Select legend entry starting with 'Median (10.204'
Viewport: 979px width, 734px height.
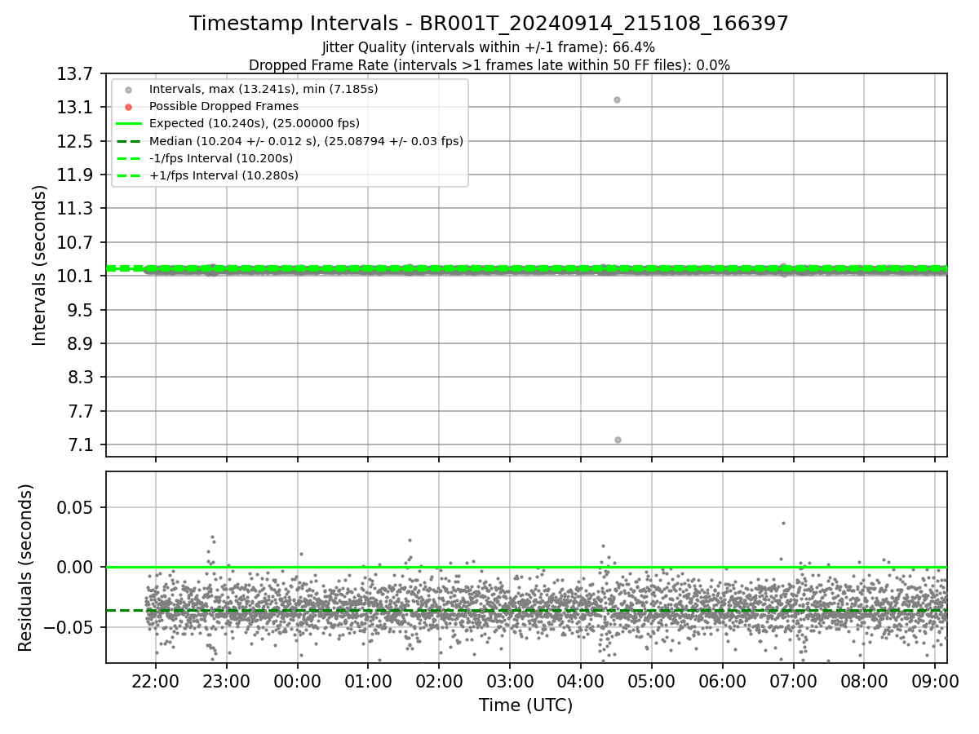click(306, 140)
